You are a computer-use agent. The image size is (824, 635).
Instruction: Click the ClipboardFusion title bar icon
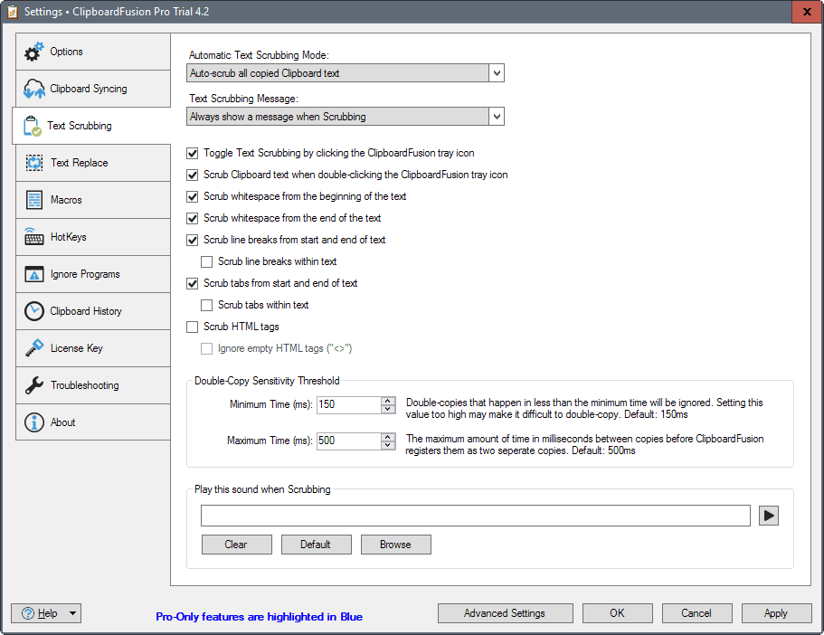12,12
